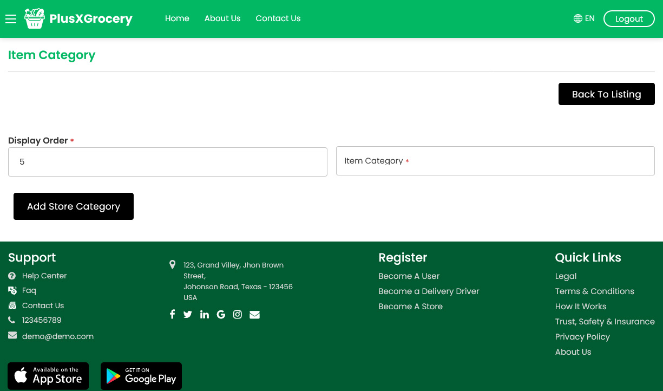This screenshot has height=391, width=663.
Task: Focus the Display Order input field
Action: pos(168,162)
